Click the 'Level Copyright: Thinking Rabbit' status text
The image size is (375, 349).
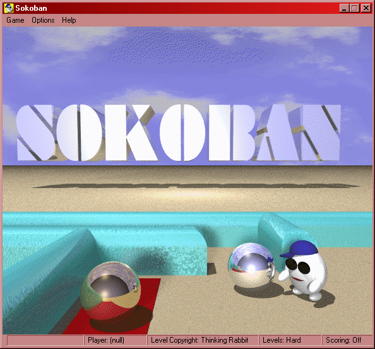click(x=199, y=340)
